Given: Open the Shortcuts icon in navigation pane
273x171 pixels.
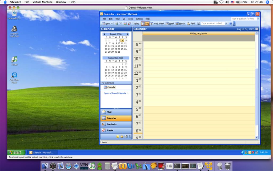Looking at the screenshot, I should [126, 137].
